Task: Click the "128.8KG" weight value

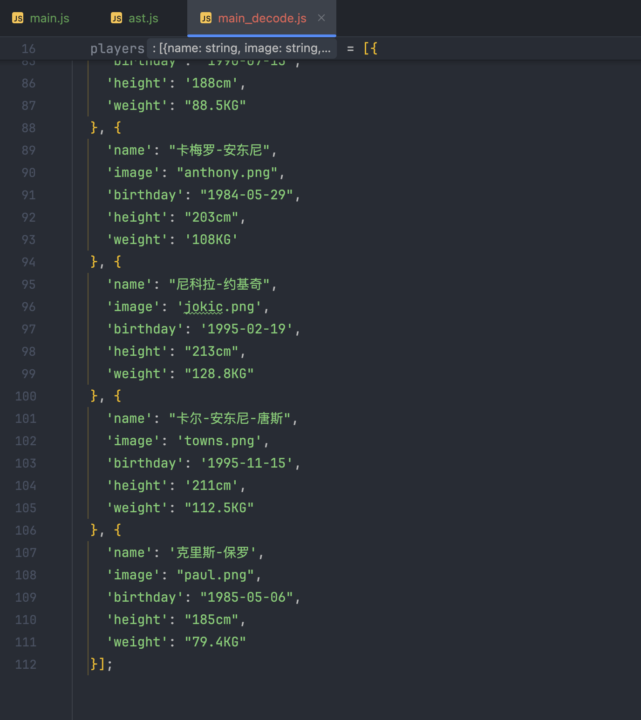Action: [219, 374]
